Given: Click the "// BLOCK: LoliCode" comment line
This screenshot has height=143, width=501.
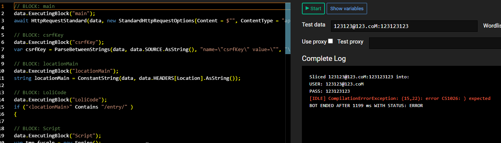Looking at the screenshot, I should coord(40,93).
